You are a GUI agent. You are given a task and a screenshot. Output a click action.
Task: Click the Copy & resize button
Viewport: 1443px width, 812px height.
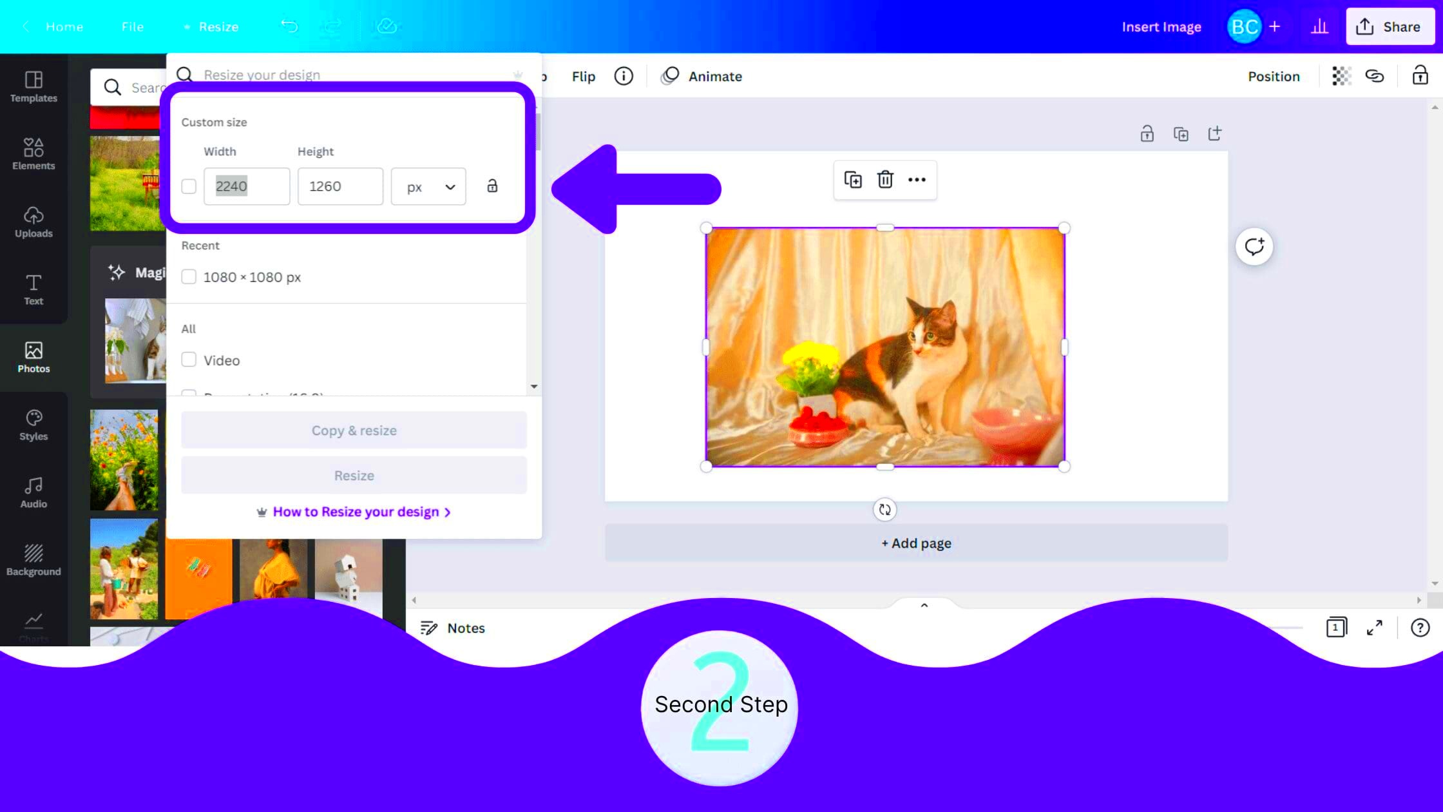355,429
